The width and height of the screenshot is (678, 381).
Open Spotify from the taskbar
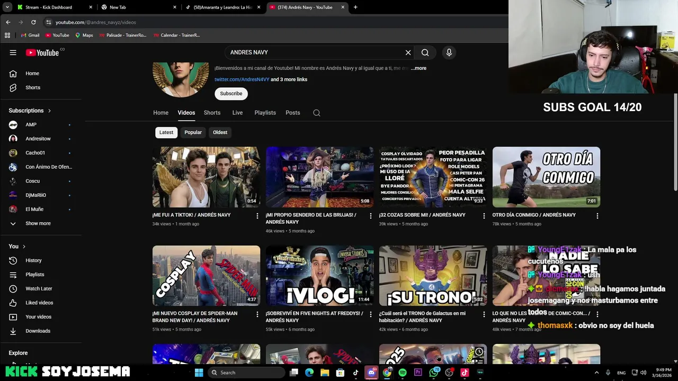pyautogui.click(x=403, y=373)
